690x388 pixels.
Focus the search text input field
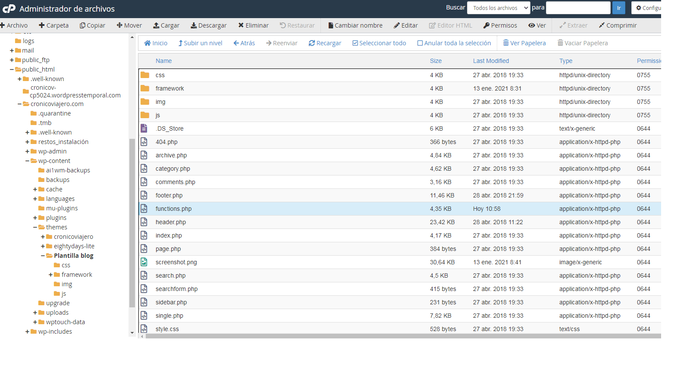pyautogui.click(x=578, y=8)
